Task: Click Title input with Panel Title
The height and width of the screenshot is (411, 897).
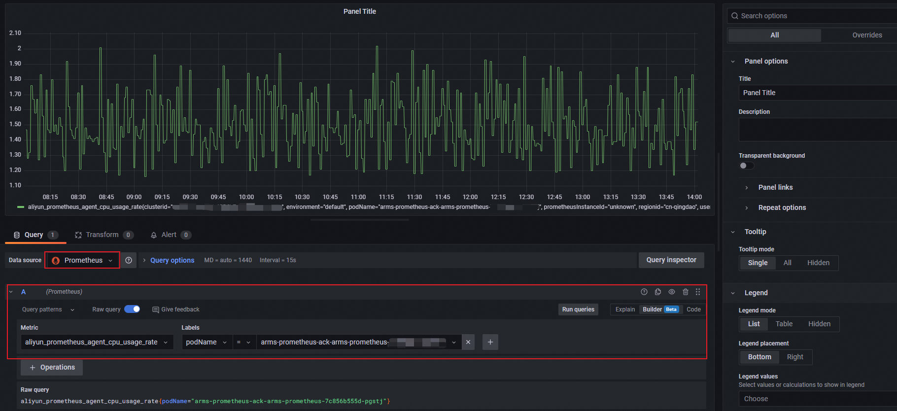Action: [x=818, y=93]
